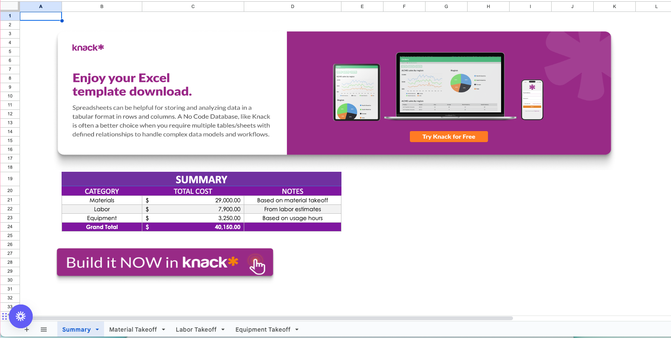
Task: Click the tablet mockup image
Action: pyautogui.click(x=356, y=92)
